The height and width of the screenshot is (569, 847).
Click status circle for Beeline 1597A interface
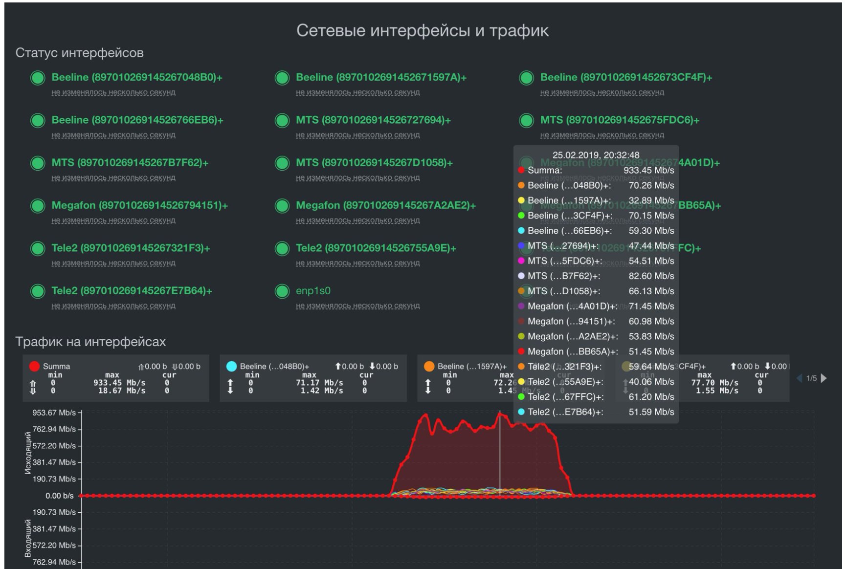(282, 78)
